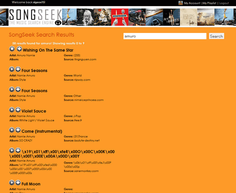This screenshot has height=193, width=236.
Task: Play the garbled-title song from sanemonkey.com
Action: tap(12, 150)
